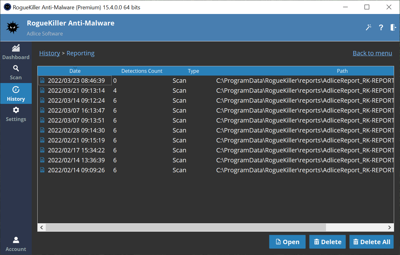This screenshot has width=400, height=255.
Task: Open help via the question mark icon
Action: [x=381, y=27]
